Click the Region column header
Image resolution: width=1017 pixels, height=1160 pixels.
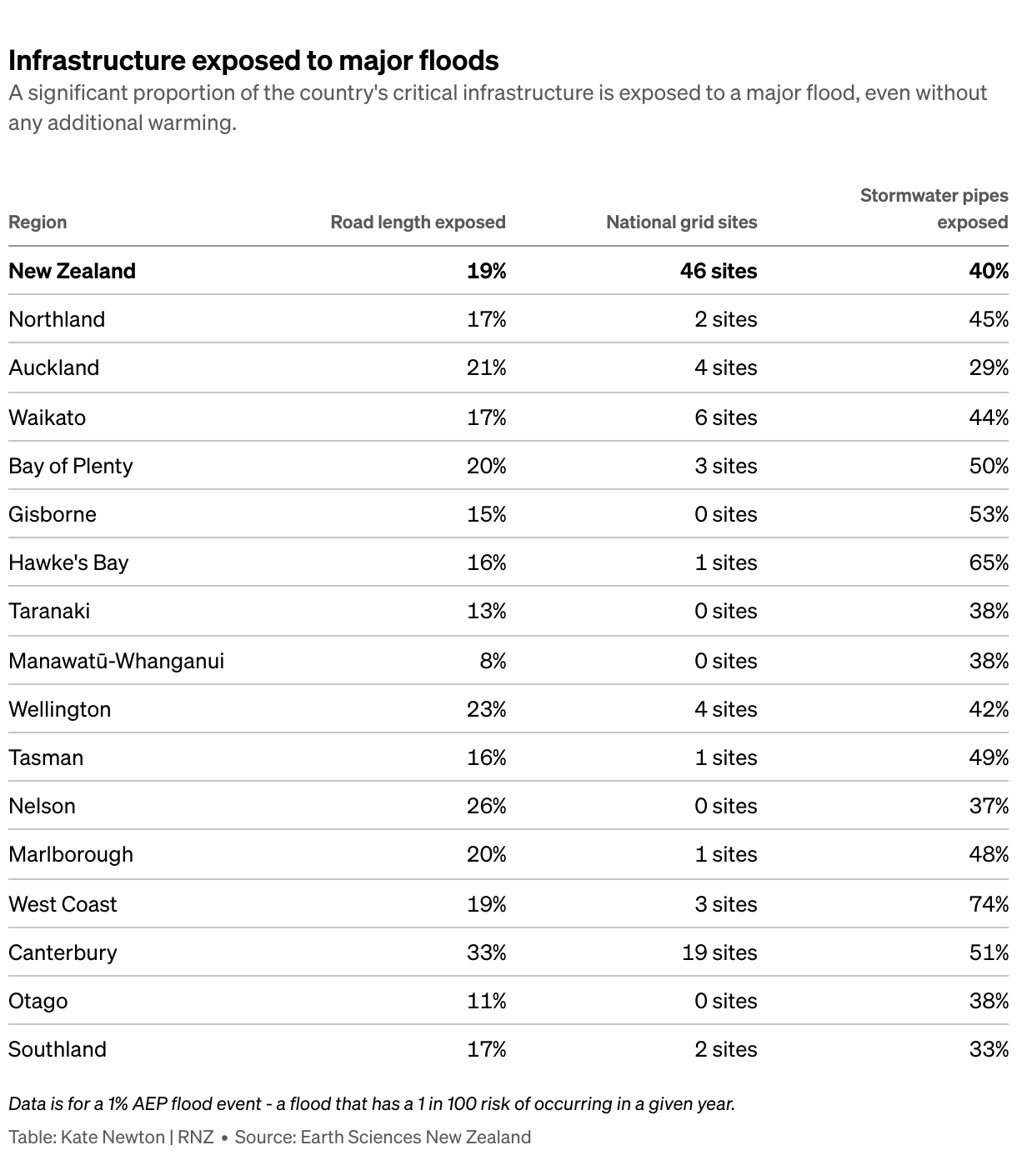(x=38, y=222)
